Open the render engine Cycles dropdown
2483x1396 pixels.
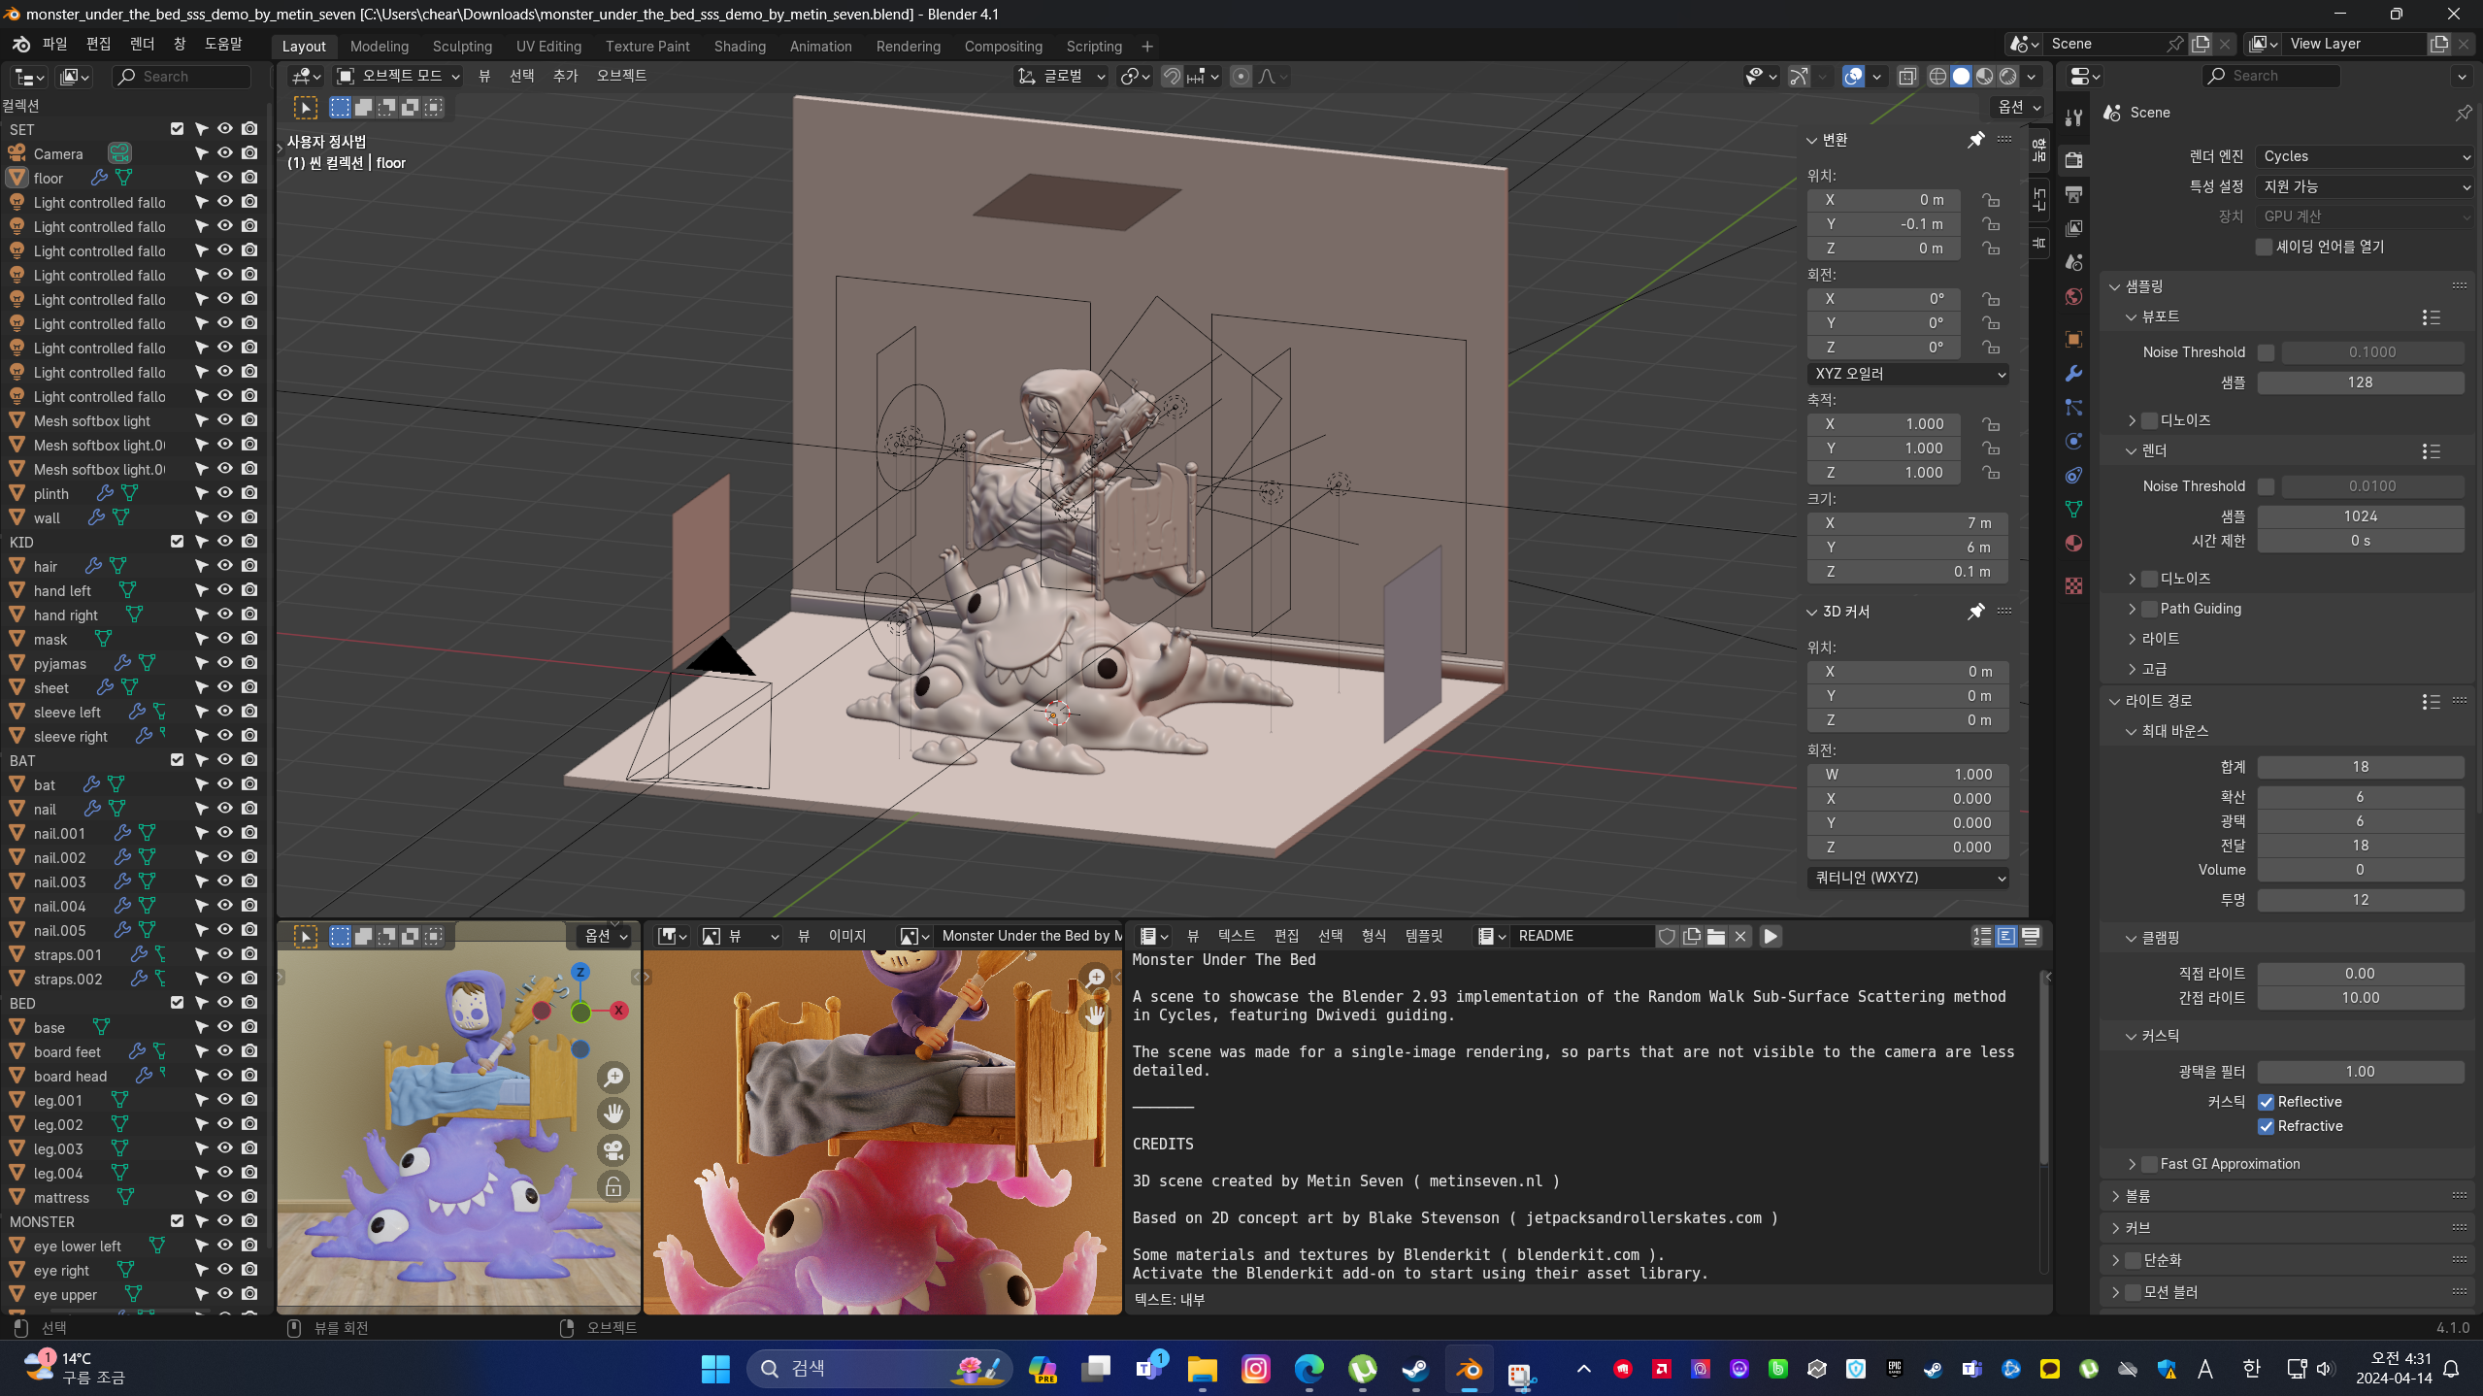(x=2365, y=156)
